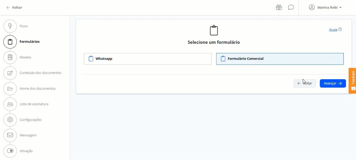
Task: Click the Lista de assinatura people icon
Action: point(10,104)
